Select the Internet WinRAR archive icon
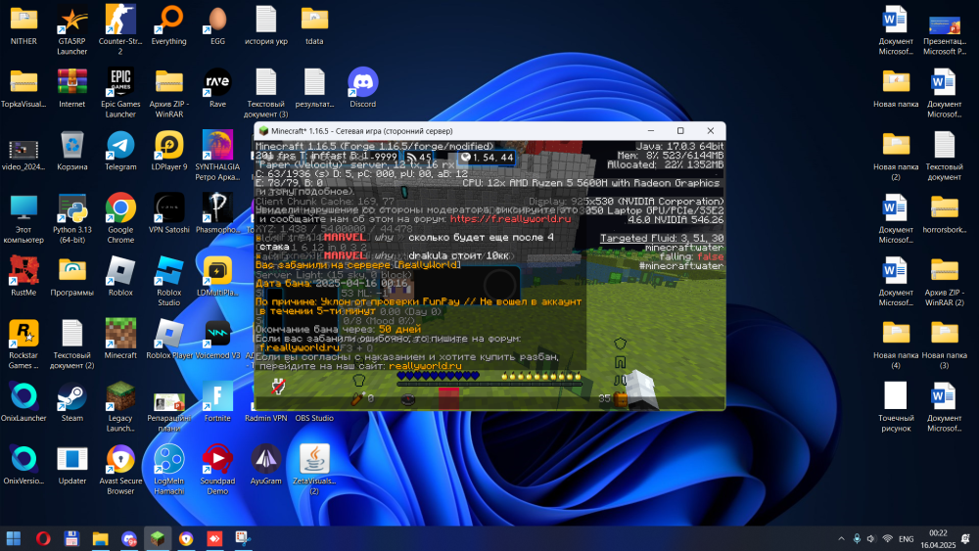The image size is (979, 551). point(71,87)
